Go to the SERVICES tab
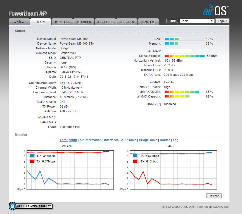Viewport: 242px width, 214px height. point(127,22)
